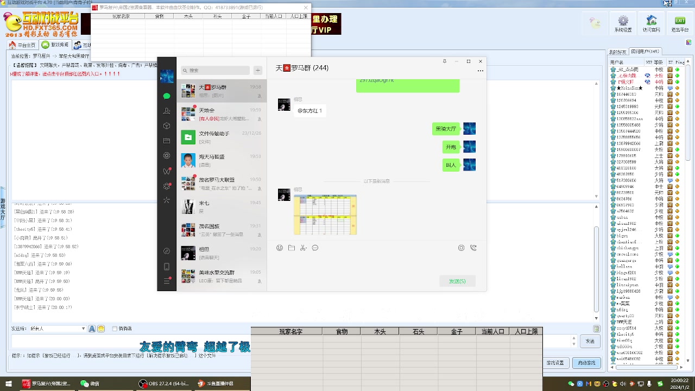Open 文件传输助手 conversation
Image resolution: width=695 pixels, height=391 pixels.
[222, 137]
